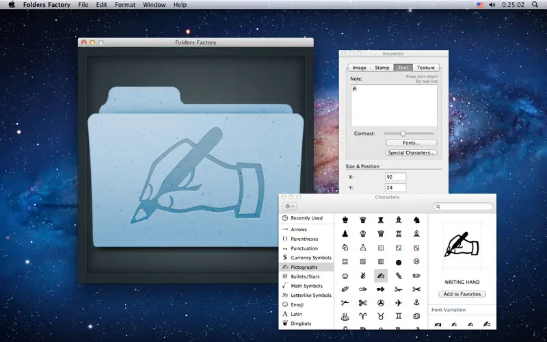Open the gear action menu in Characters

pyautogui.click(x=289, y=207)
